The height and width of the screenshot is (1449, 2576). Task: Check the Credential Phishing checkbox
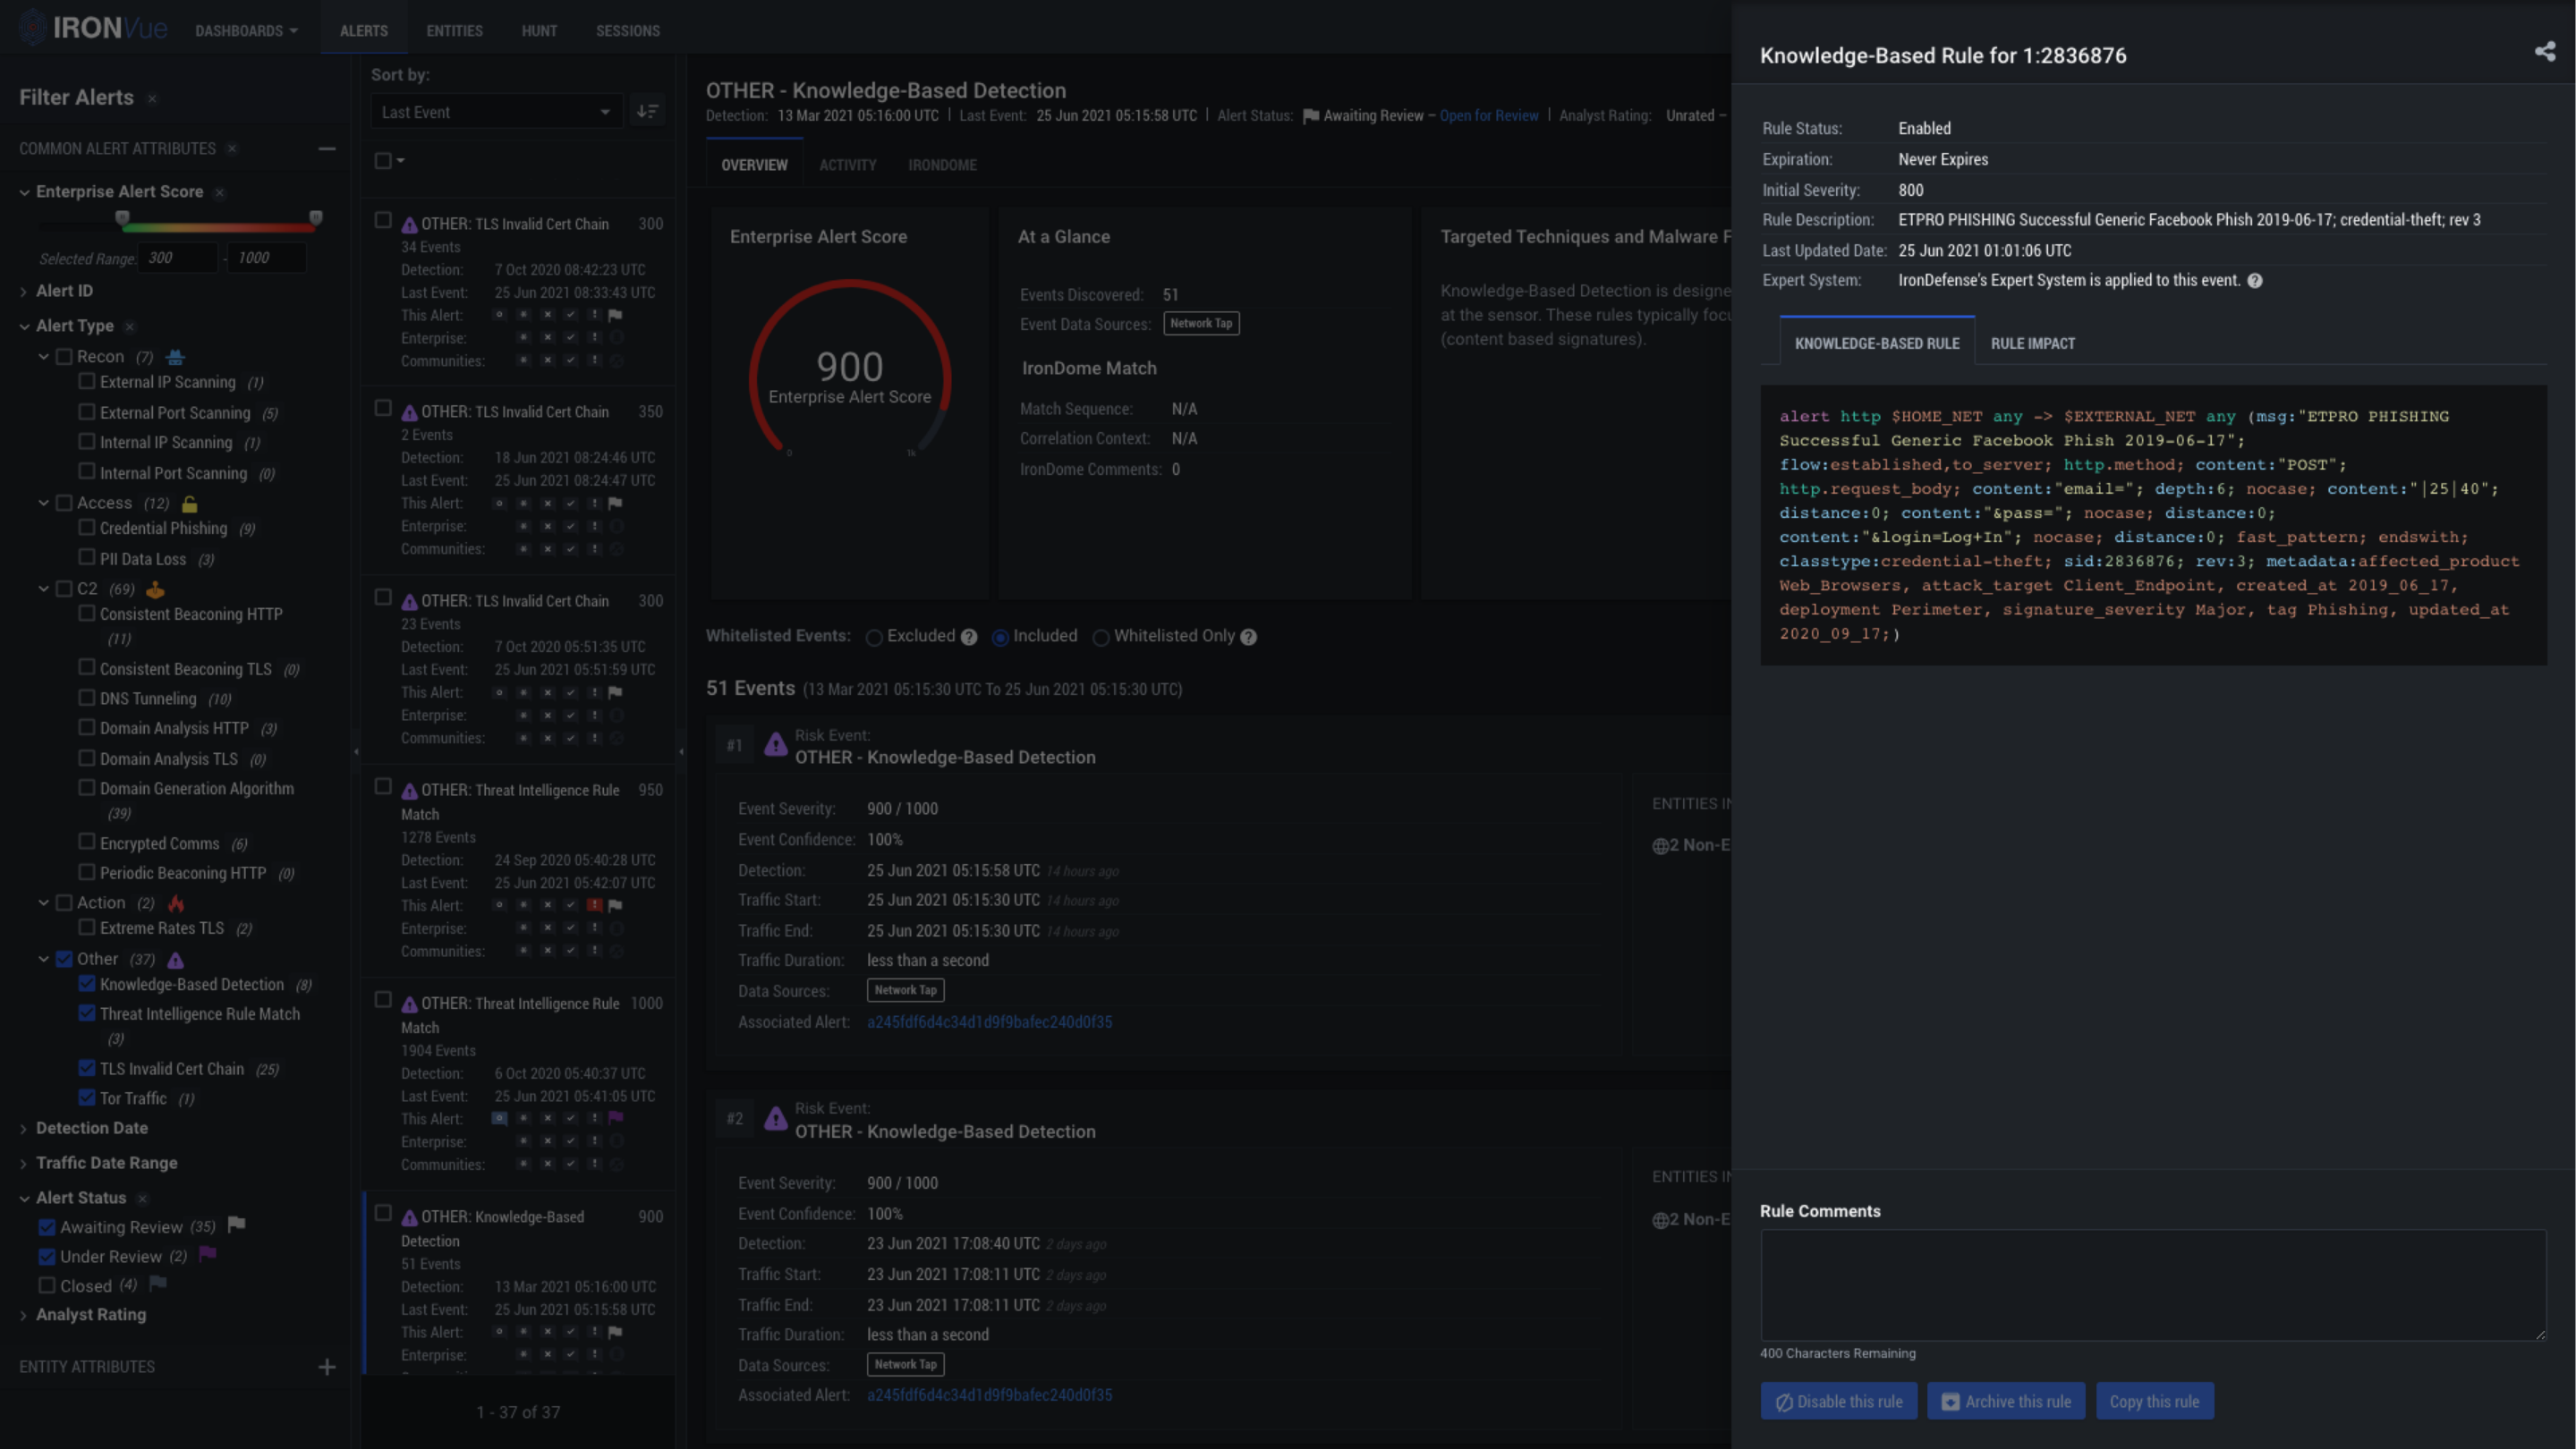[x=87, y=528]
